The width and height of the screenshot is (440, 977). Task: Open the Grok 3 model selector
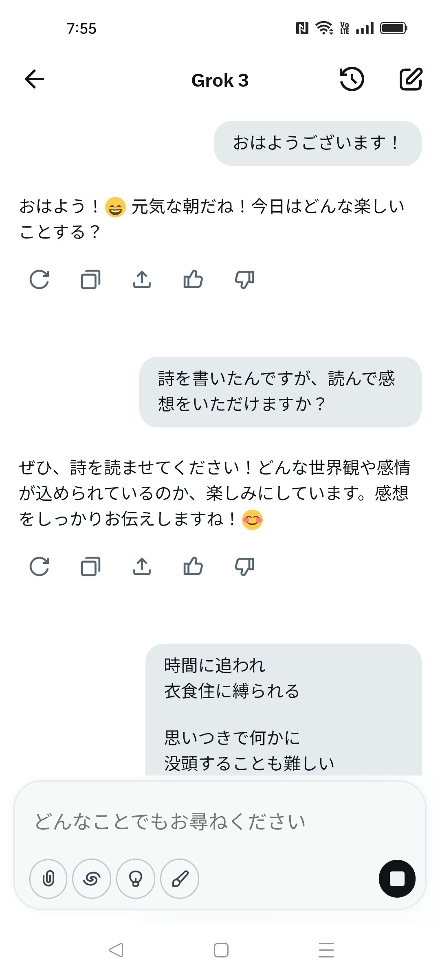coord(220,80)
